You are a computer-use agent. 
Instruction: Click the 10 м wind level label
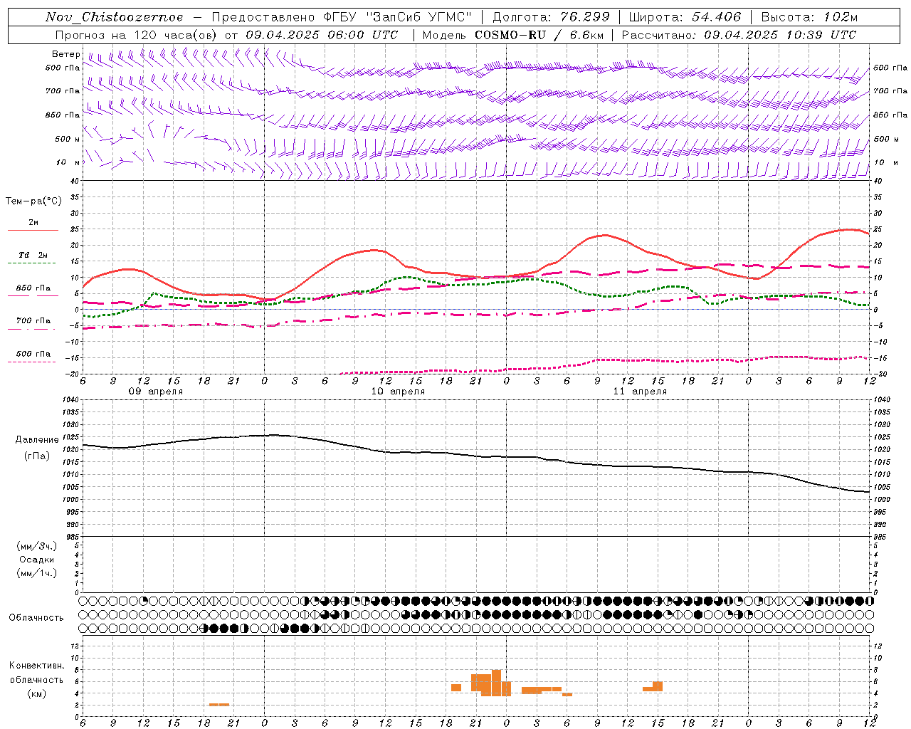(70, 162)
